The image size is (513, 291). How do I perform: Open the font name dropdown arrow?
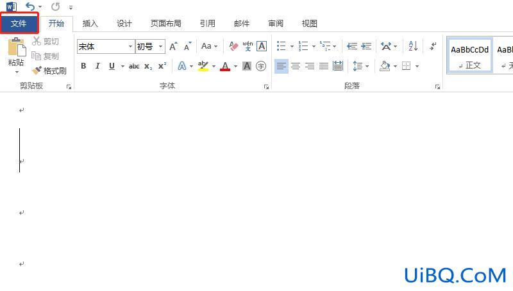130,46
